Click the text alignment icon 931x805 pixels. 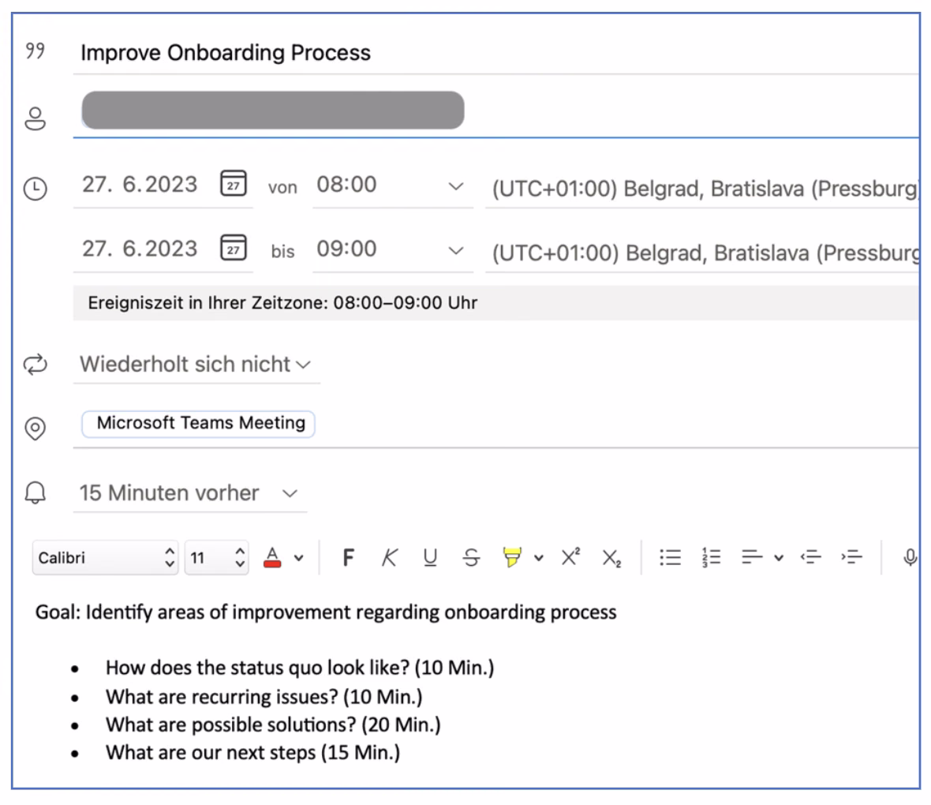click(x=752, y=557)
